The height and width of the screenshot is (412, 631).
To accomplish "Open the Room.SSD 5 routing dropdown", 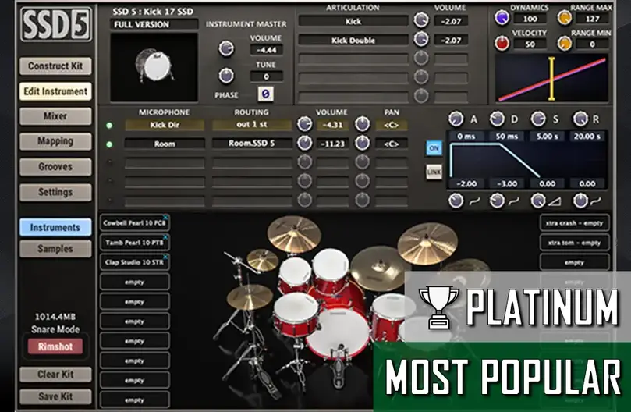I will click(x=252, y=144).
